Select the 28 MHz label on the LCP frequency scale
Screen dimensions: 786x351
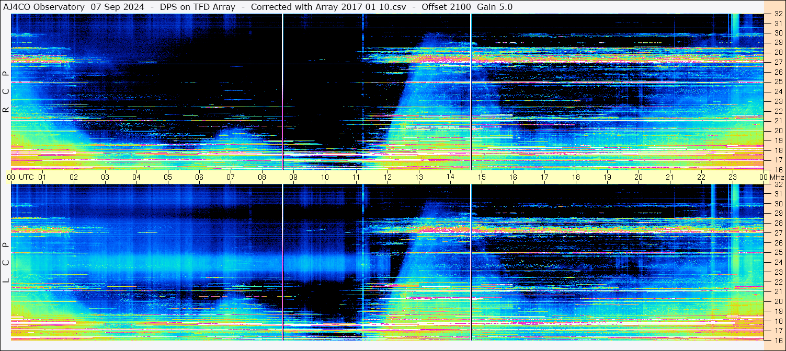(778, 224)
